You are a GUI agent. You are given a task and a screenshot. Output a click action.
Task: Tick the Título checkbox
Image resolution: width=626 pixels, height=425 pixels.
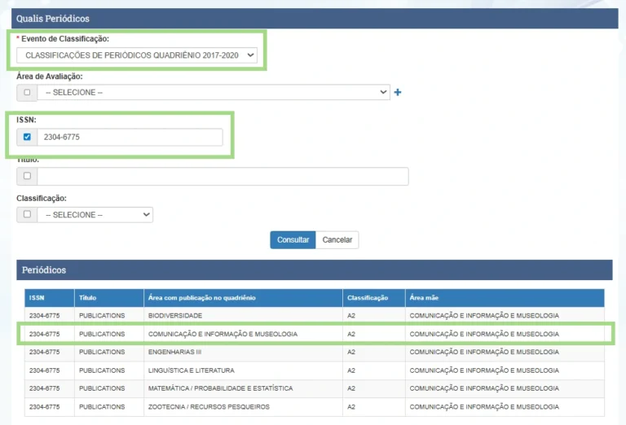(27, 176)
